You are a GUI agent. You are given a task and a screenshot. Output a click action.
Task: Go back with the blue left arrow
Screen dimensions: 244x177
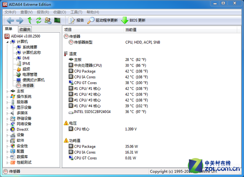[10, 20]
